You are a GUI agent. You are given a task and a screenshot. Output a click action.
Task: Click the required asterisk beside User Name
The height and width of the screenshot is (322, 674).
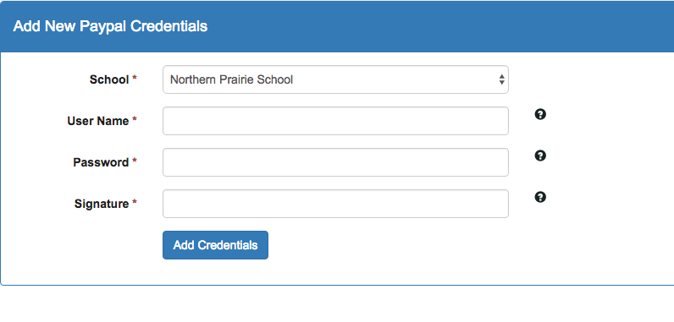pos(135,120)
